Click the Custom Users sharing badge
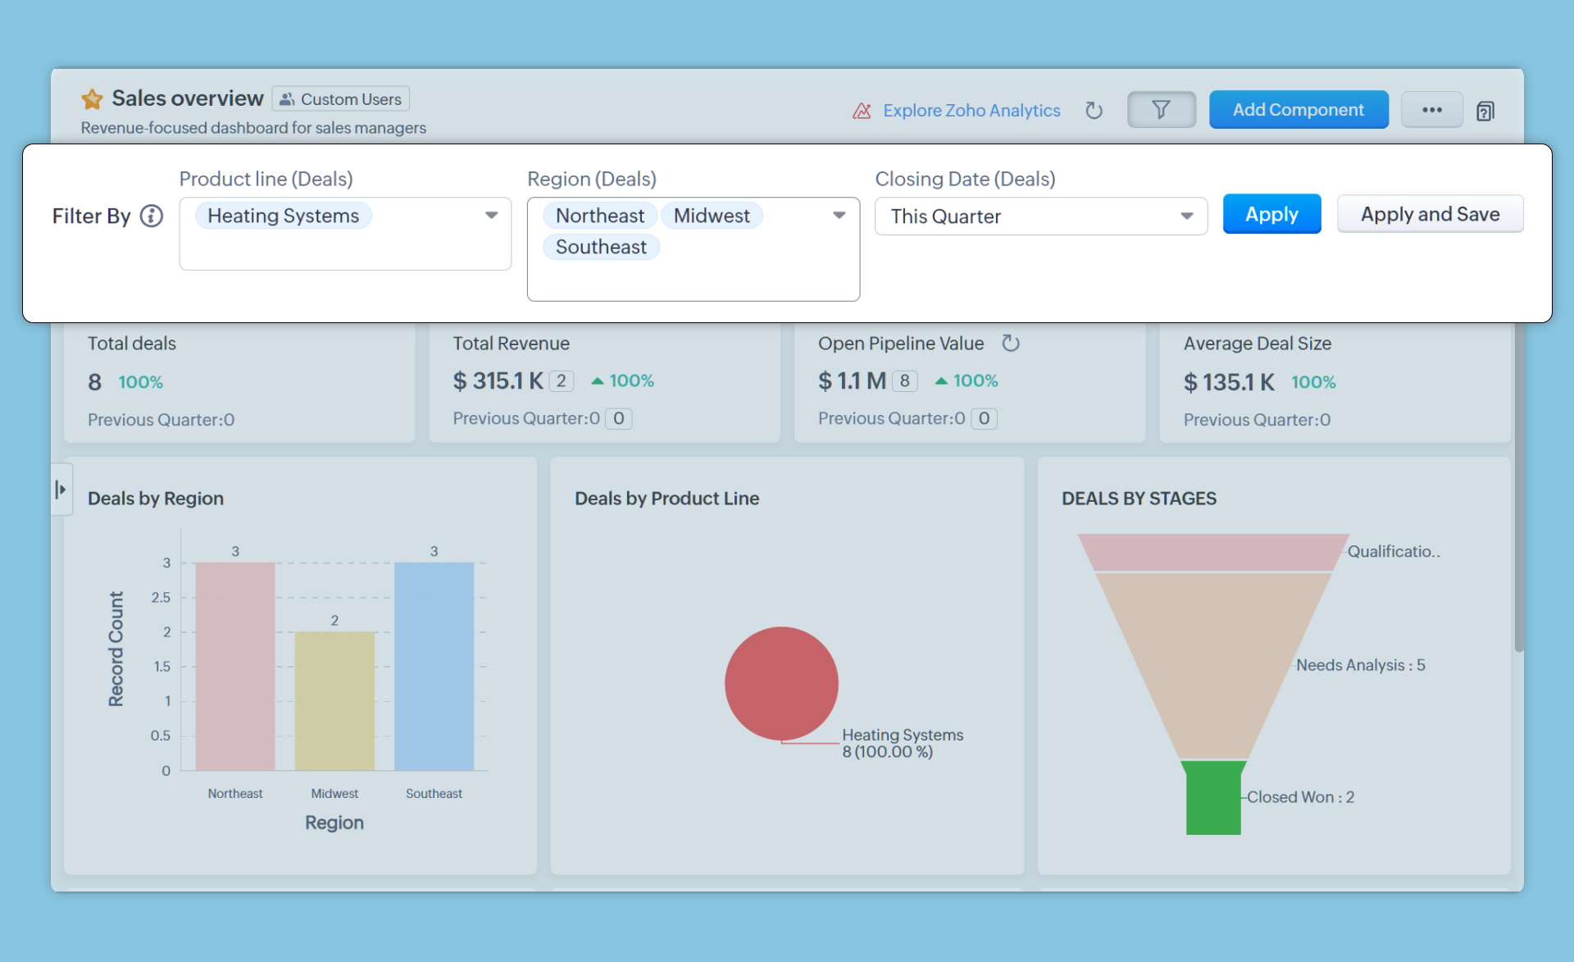Screen dimensions: 1574x962 [341, 99]
